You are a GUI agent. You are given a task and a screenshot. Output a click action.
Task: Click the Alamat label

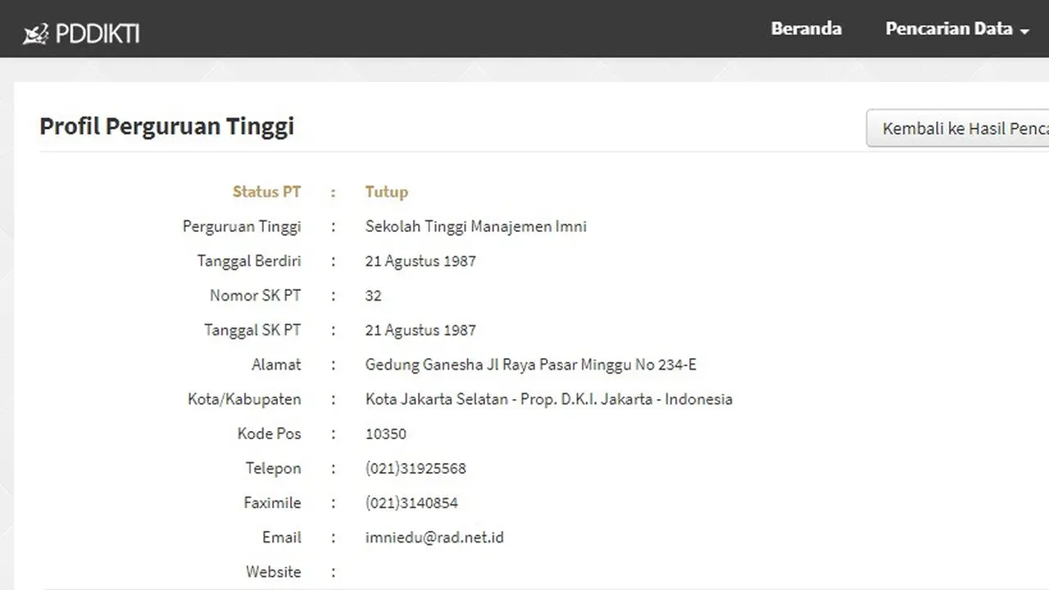(276, 365)
